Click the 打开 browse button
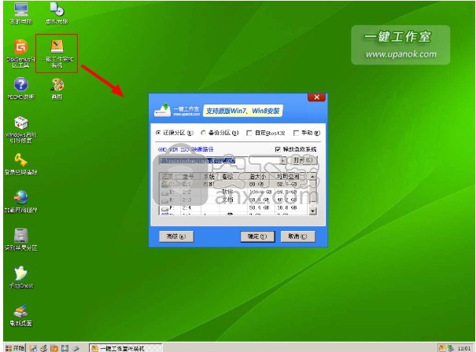 click(303, 160)
